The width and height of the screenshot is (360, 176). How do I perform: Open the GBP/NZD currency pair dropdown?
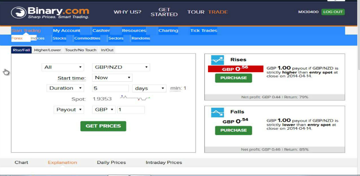(x=121, y=67)
